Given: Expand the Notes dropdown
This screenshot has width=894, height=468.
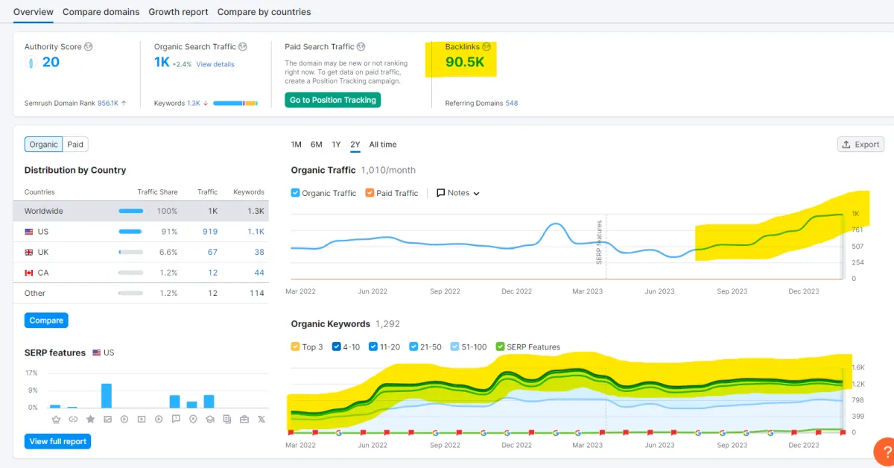Looking at the screenshot, I should tap(458, 193).
